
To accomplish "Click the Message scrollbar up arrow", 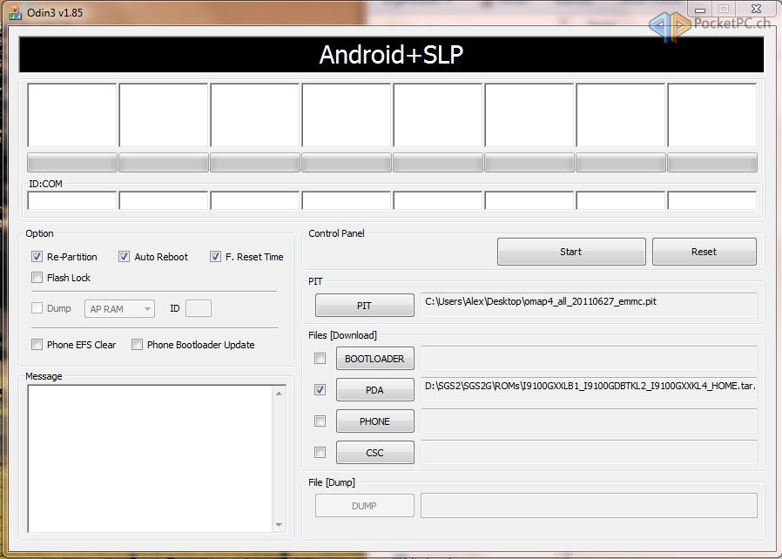I will click(279, 394).
